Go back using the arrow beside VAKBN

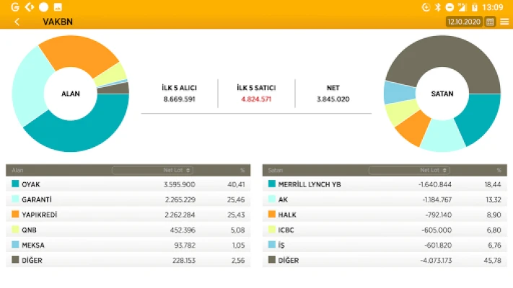point(17,22)
